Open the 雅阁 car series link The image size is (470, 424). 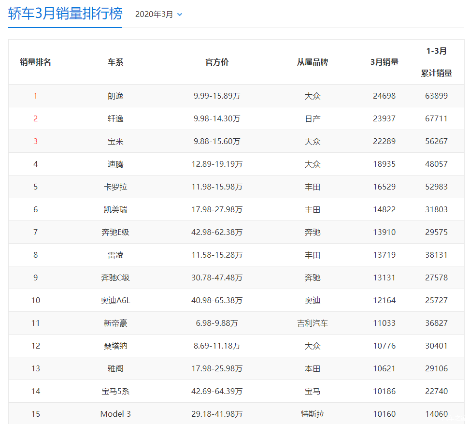click(115, 368)
